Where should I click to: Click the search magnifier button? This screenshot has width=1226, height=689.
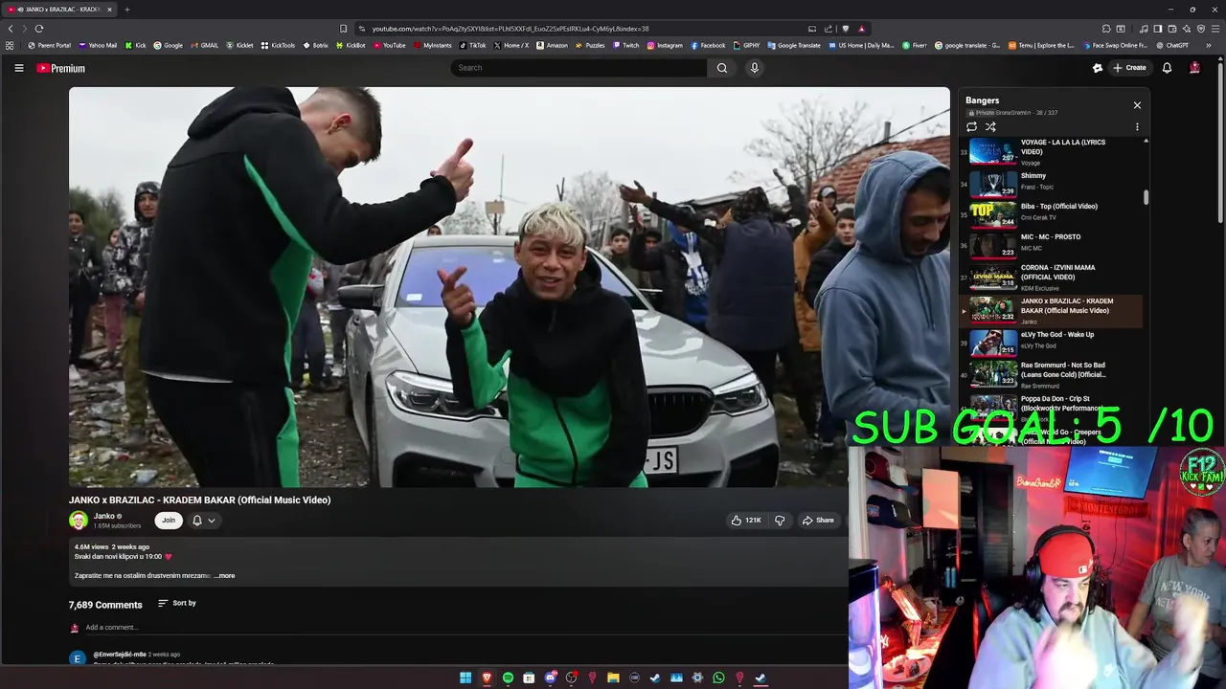(722, 68)
